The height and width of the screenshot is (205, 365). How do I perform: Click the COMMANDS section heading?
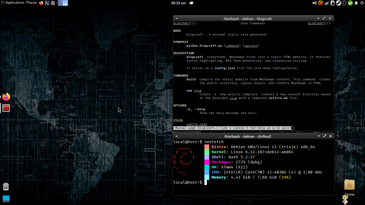click(x=181, y=76)
